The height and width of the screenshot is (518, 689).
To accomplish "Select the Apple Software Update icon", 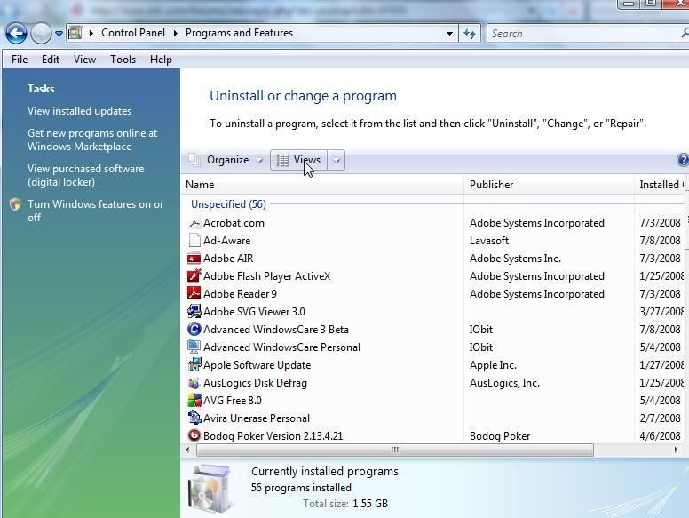I will coord(194,365).
